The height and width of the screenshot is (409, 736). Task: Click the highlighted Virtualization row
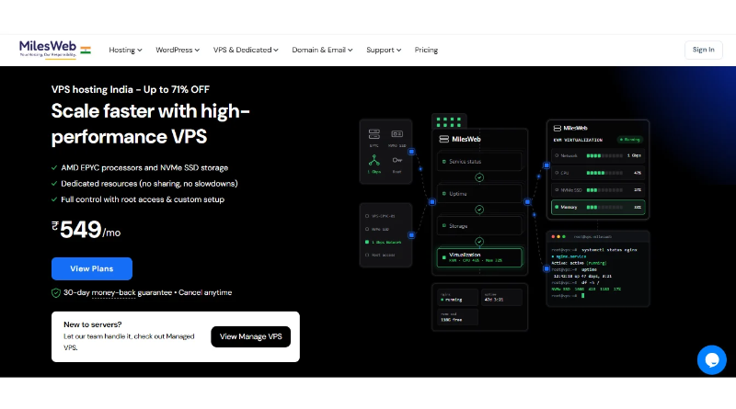click(x=479, y=257)
